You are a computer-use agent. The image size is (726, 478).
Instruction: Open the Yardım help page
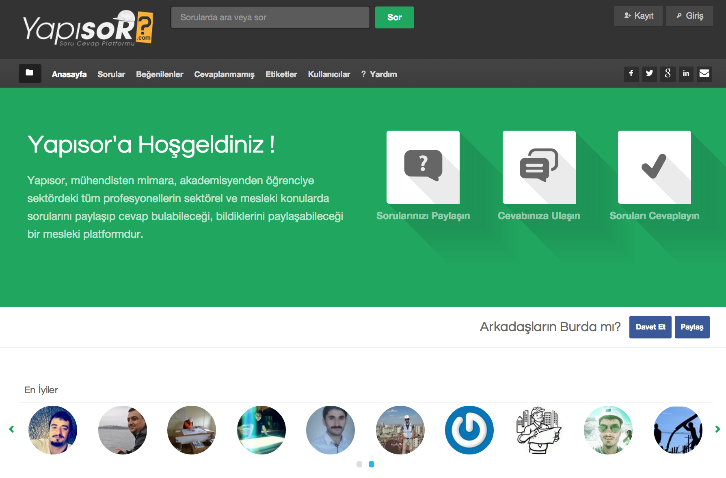click(x=379, y=74)
